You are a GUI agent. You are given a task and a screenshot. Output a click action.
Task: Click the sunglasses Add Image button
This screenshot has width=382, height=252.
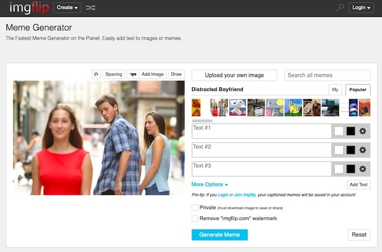point(146,74)
